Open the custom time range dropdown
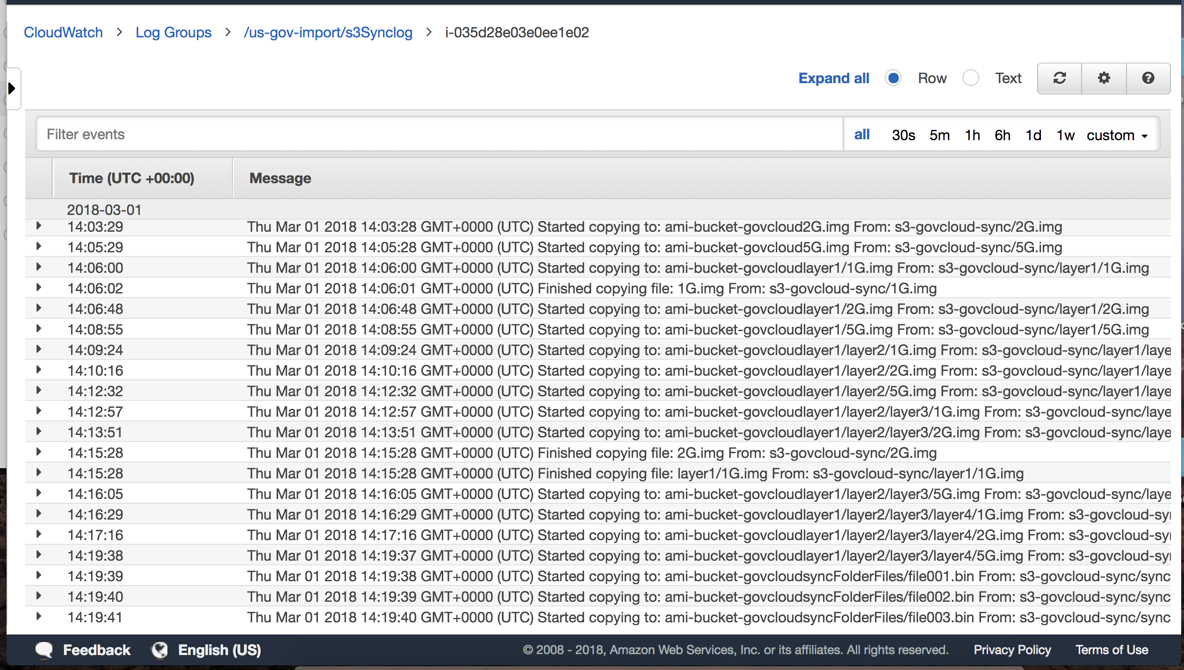1184x670 pixels. pyautogui.click(x=1117, y=135)
